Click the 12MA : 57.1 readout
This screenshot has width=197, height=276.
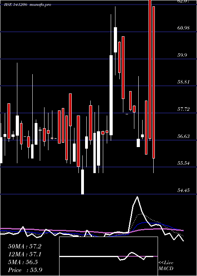(x=24, y=254)
